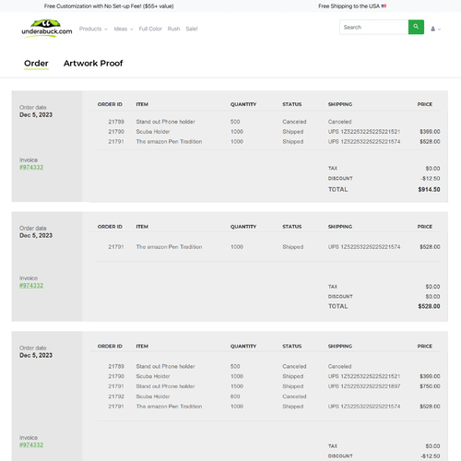
Task: Switch to the Order tab
Action: (x=36, y=64)
